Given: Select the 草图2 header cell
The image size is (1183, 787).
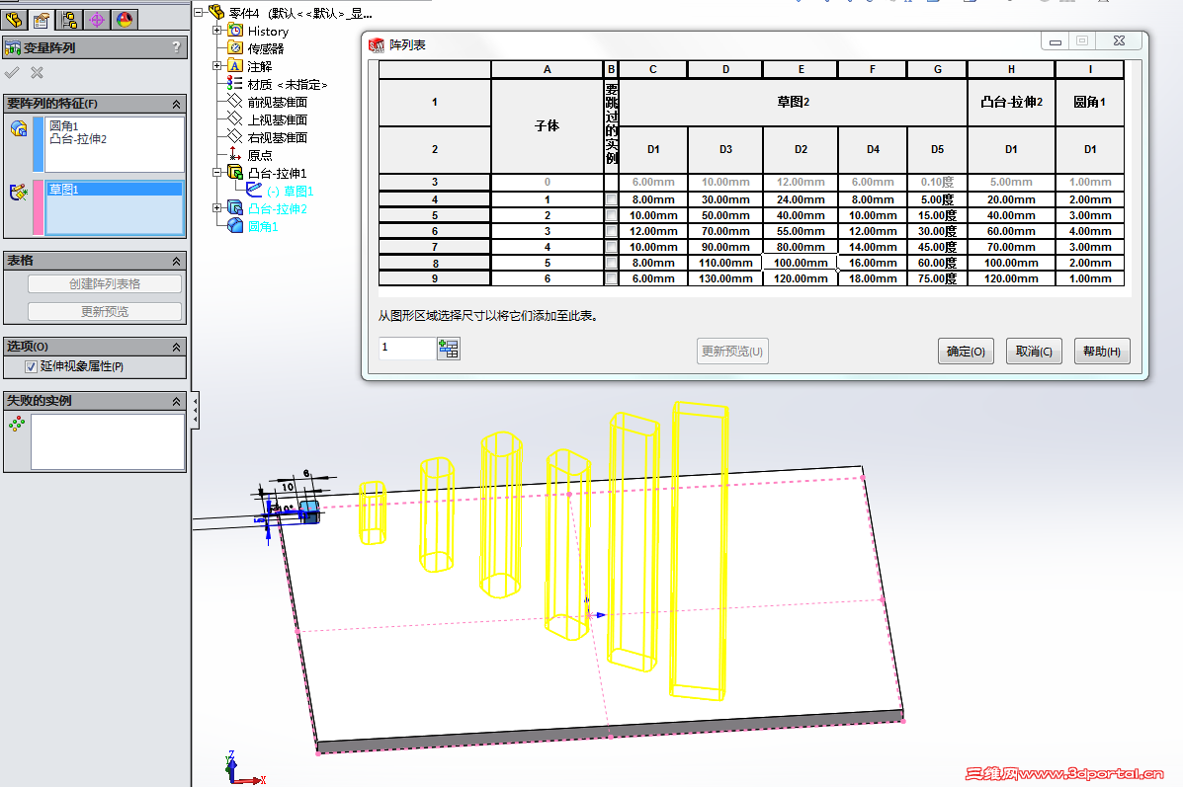Looking at the screenshot, I should click(793, 102).
